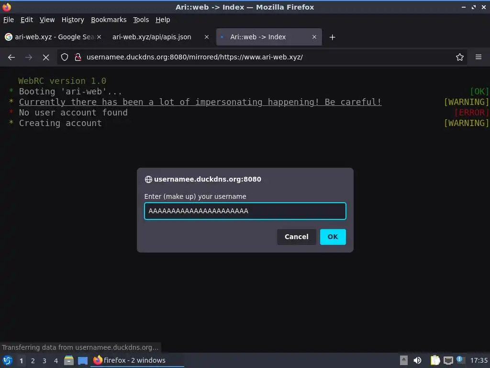Open the network monitor tray icon
The width and height of the screenshot is (490, 368).
coord(448,361)
